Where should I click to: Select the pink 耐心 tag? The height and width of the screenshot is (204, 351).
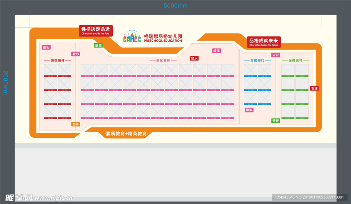click(46, 47)
